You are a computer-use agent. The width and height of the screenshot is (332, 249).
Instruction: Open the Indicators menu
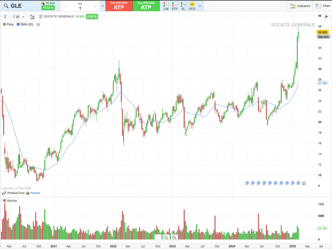point(300,6)
